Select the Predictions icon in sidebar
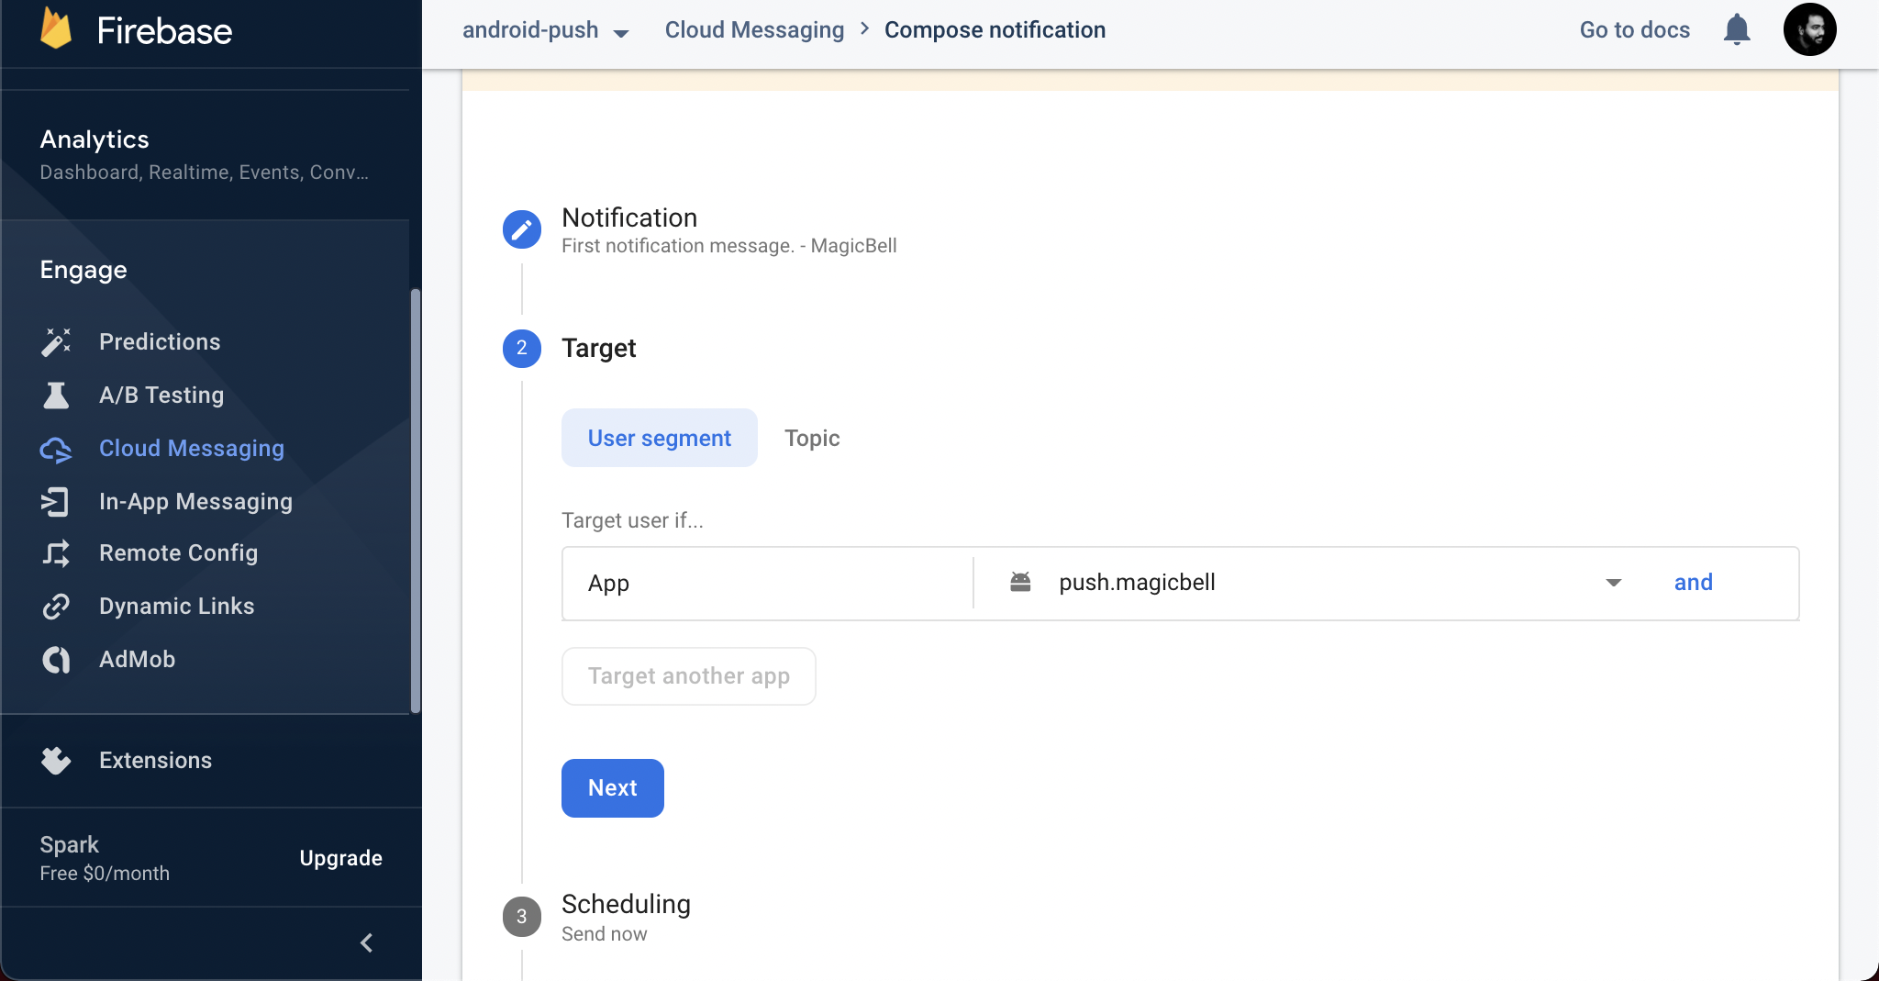1879x981 pixels. point(55,341)
